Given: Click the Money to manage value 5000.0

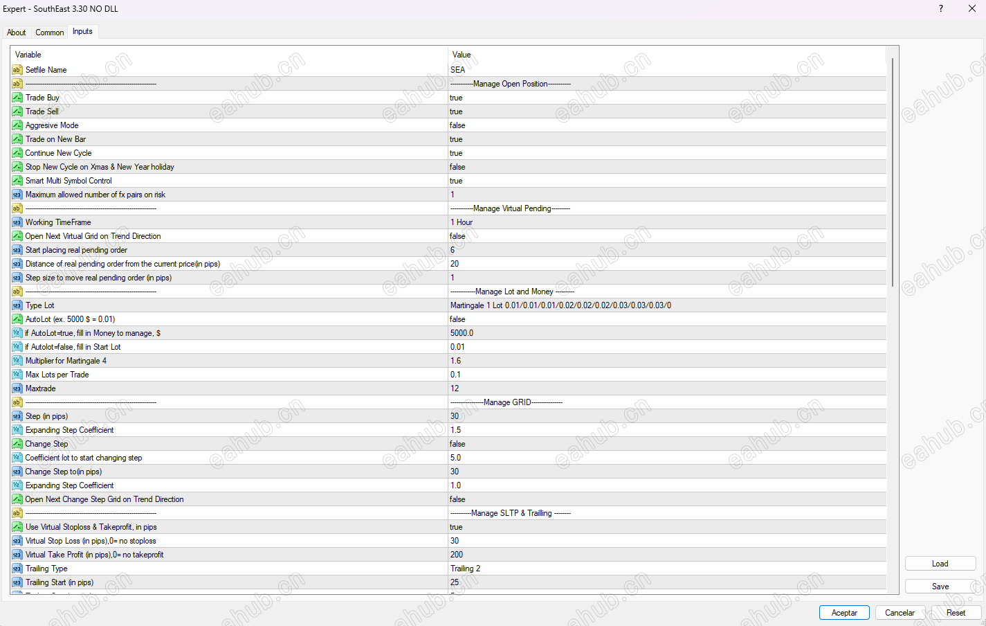Looking at the screenshot, I should click(x=462, y=333).
